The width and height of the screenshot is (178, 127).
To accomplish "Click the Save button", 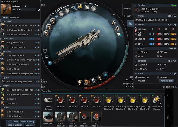I will click(16, 121).
